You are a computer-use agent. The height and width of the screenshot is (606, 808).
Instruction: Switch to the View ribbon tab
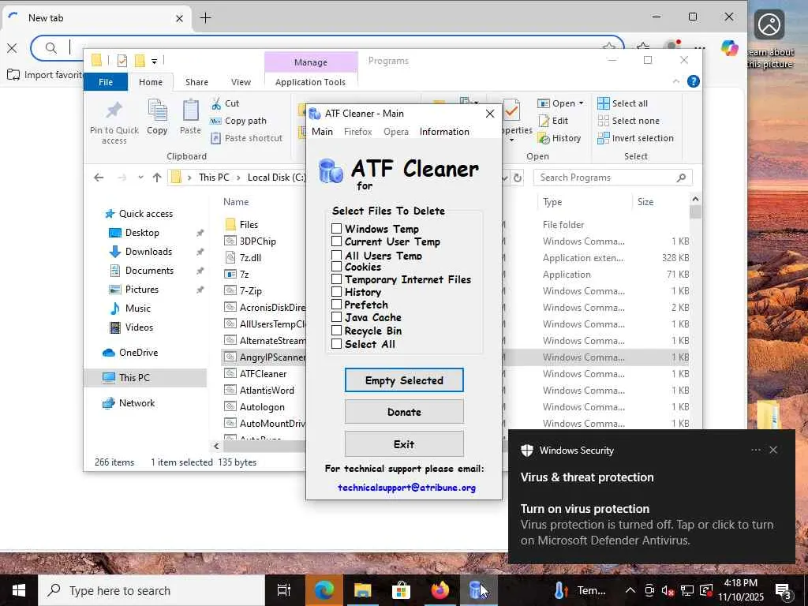(x=241, y=82)
